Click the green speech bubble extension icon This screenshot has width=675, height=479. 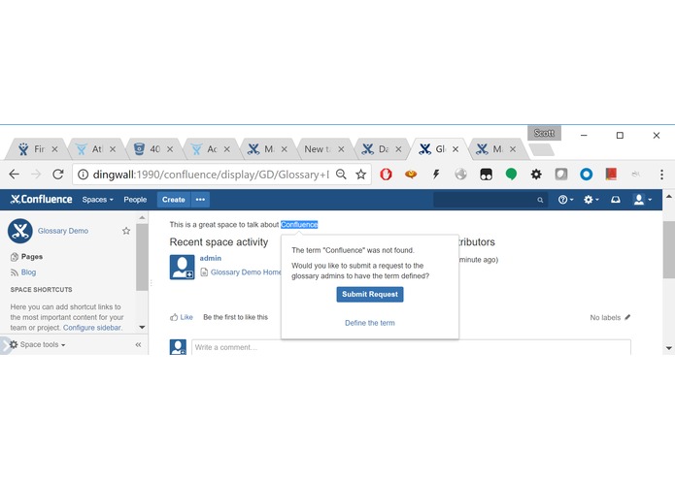pos(511,174)
